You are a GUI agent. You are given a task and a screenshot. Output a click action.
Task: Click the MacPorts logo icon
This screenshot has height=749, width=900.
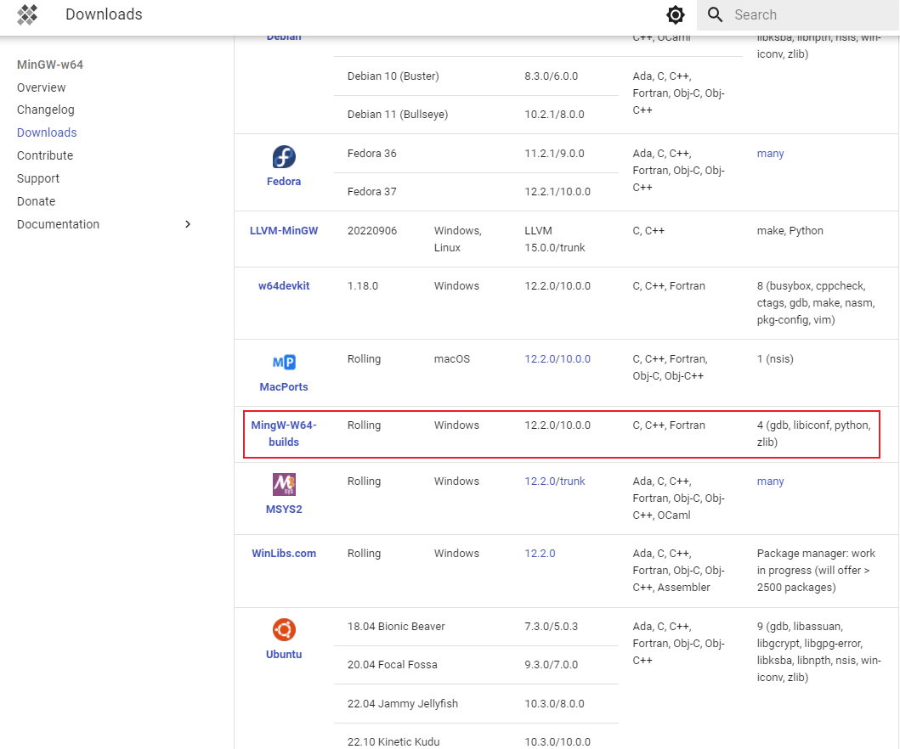coord(284,362)
